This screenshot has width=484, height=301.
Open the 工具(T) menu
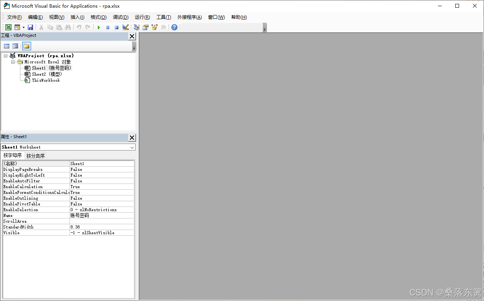(164, 17)
